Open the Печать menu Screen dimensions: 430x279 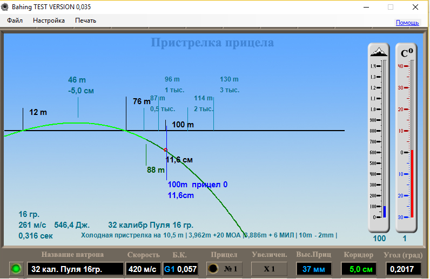85,21
